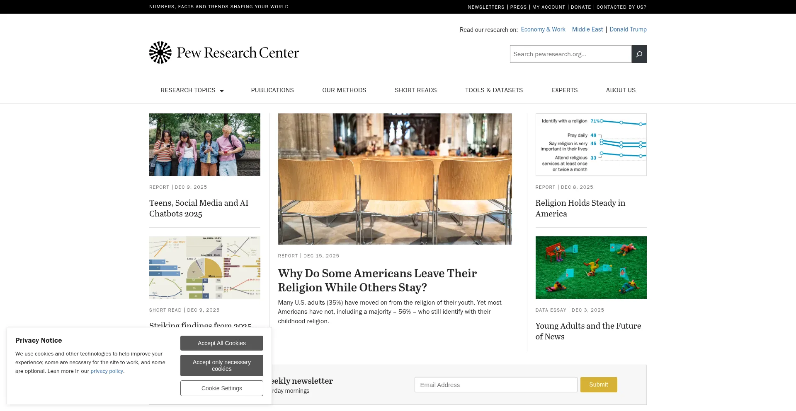Open "Why Do Some Americans Leave Their Religion" headline
Screen dimensions: 796x411
click(377, 280)
